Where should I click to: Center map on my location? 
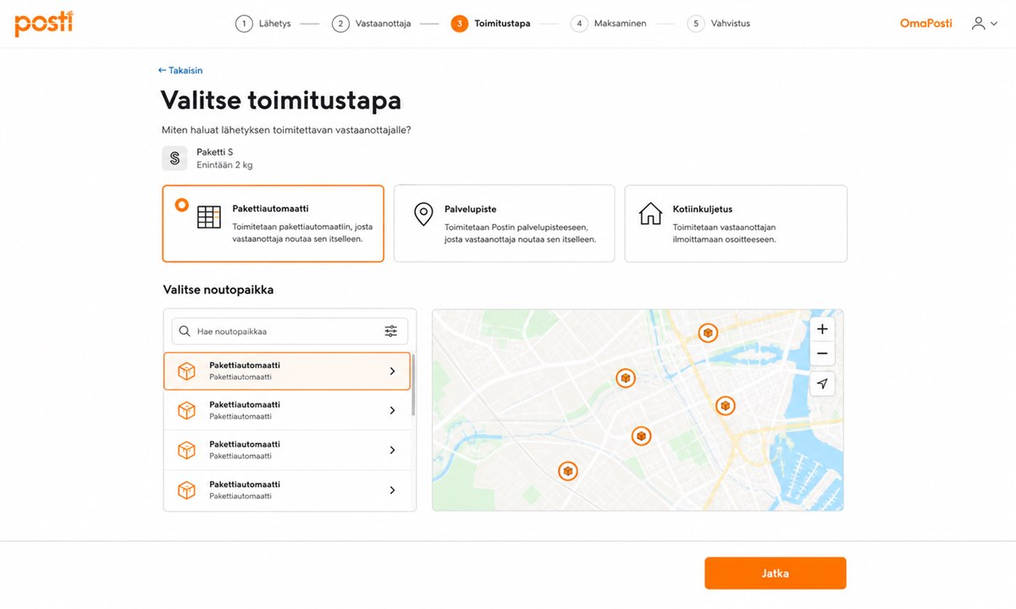coord(822,384)
